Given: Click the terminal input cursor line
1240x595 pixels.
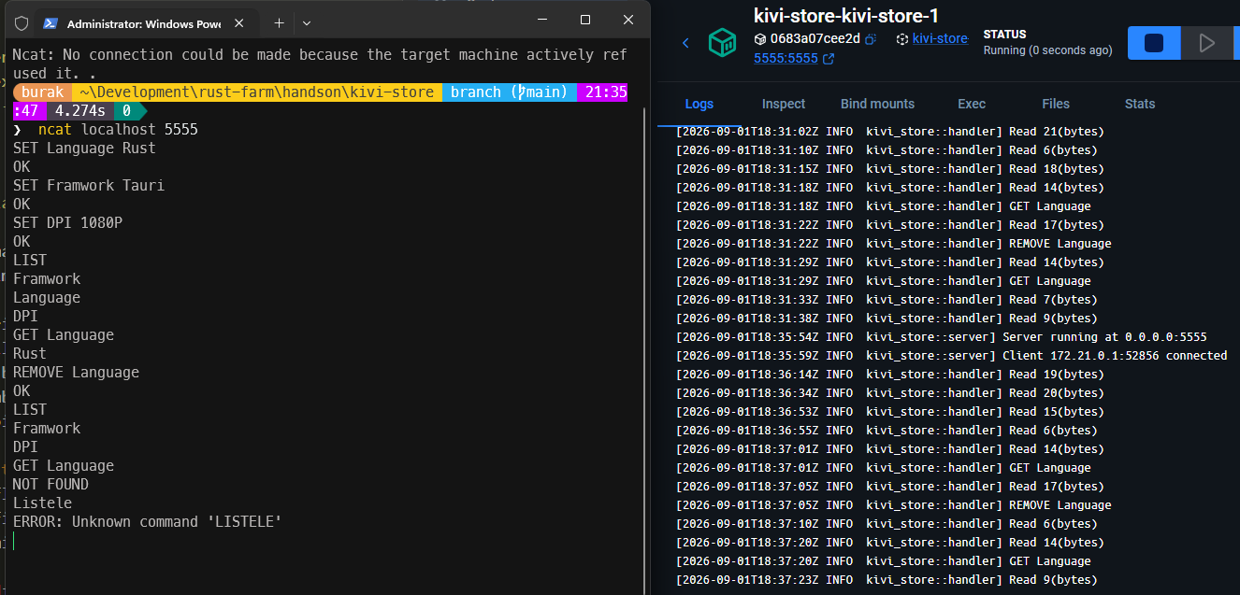Looking at the screenshot, I should click(320, 540).
